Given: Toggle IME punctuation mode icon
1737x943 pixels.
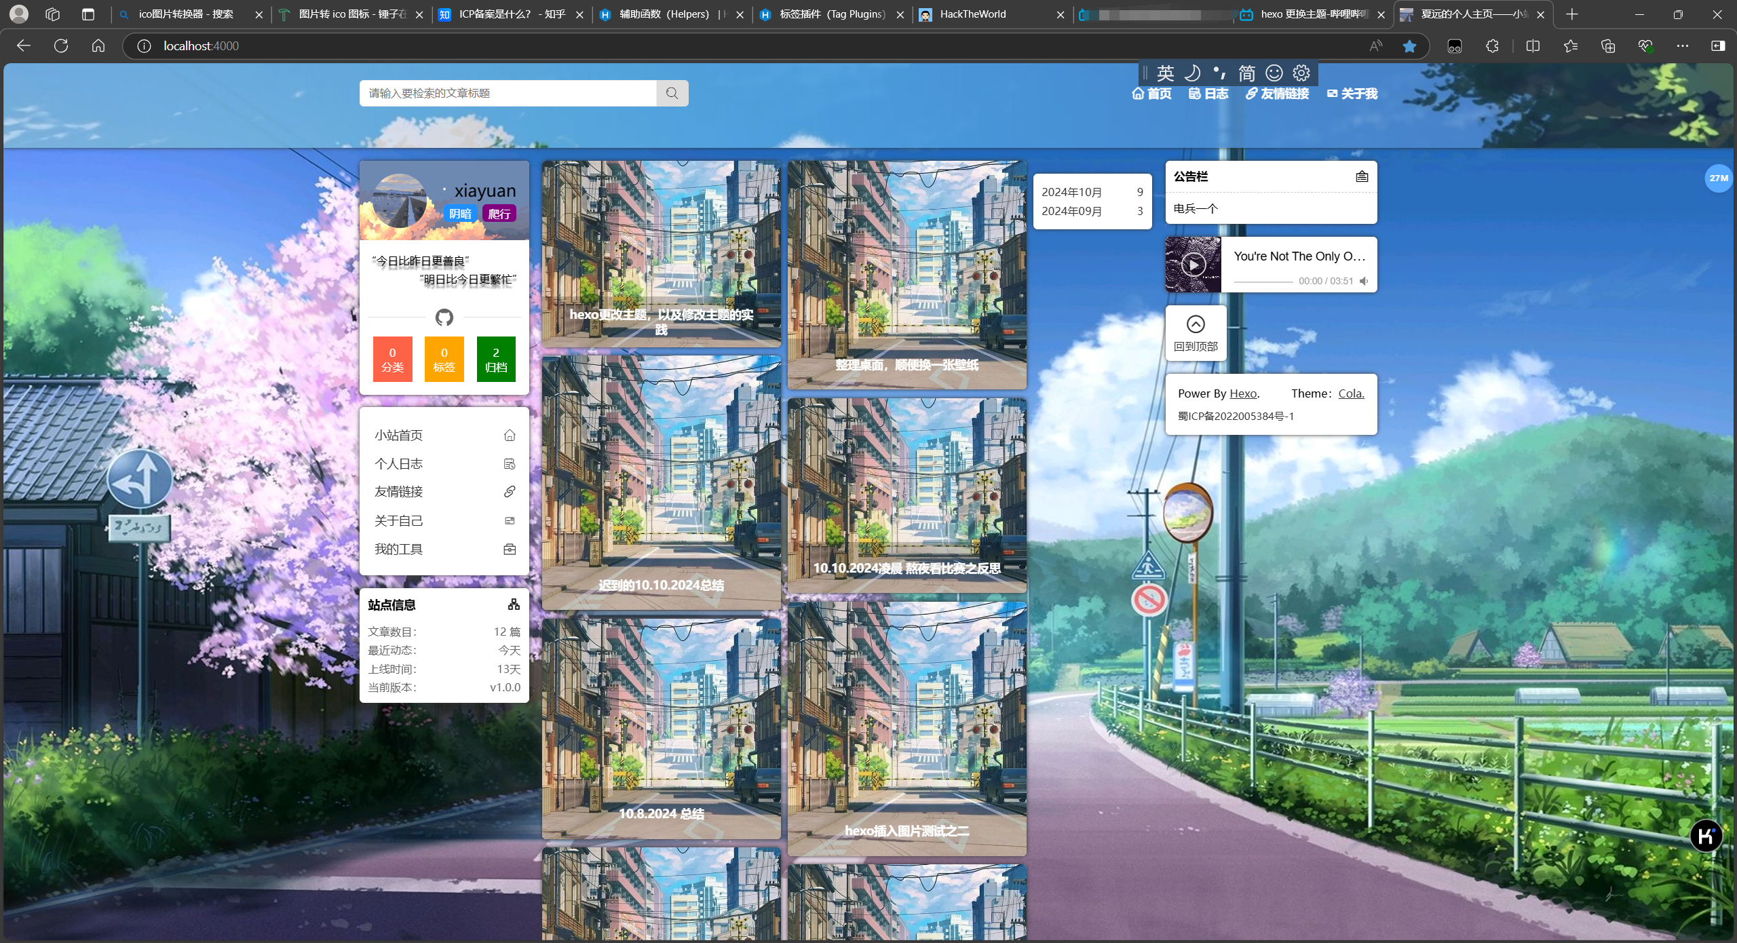Looking at the screenshot, I should click(x=1219, y=73).
